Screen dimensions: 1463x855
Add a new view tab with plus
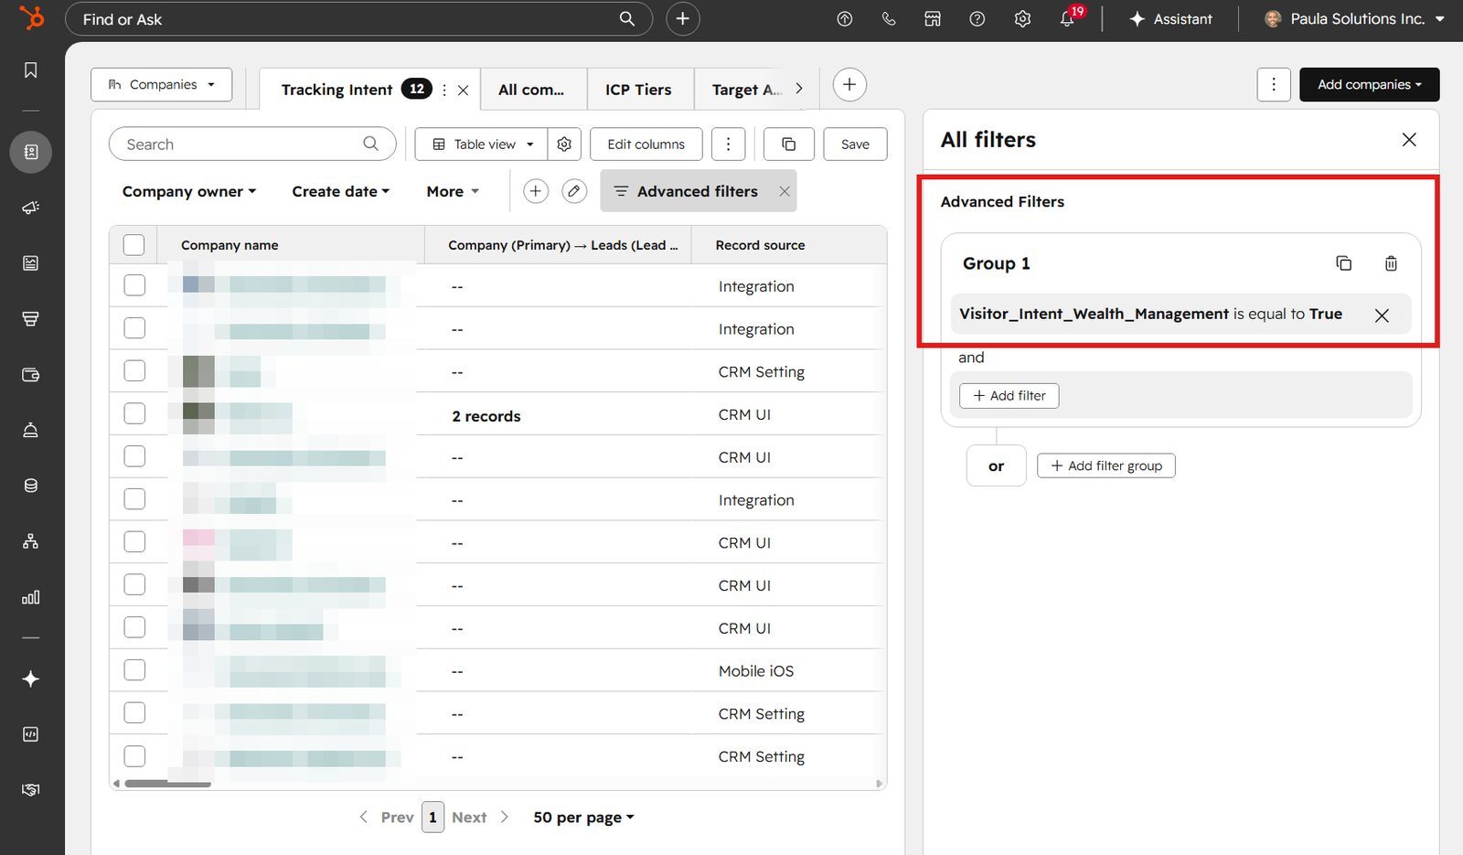click(x=849, y=85)
